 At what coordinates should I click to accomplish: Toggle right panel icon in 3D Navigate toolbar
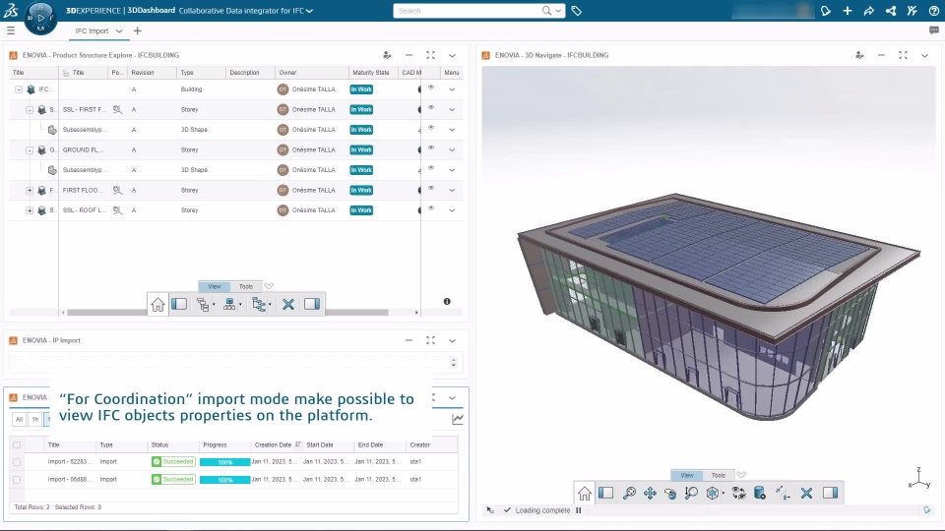click(830, 493)
